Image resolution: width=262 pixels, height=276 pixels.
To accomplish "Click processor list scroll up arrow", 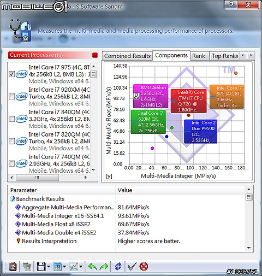I will click(93, 67).
